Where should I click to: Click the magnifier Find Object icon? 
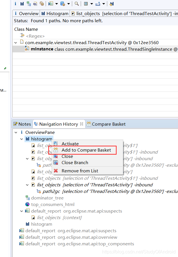pos(76,4)
